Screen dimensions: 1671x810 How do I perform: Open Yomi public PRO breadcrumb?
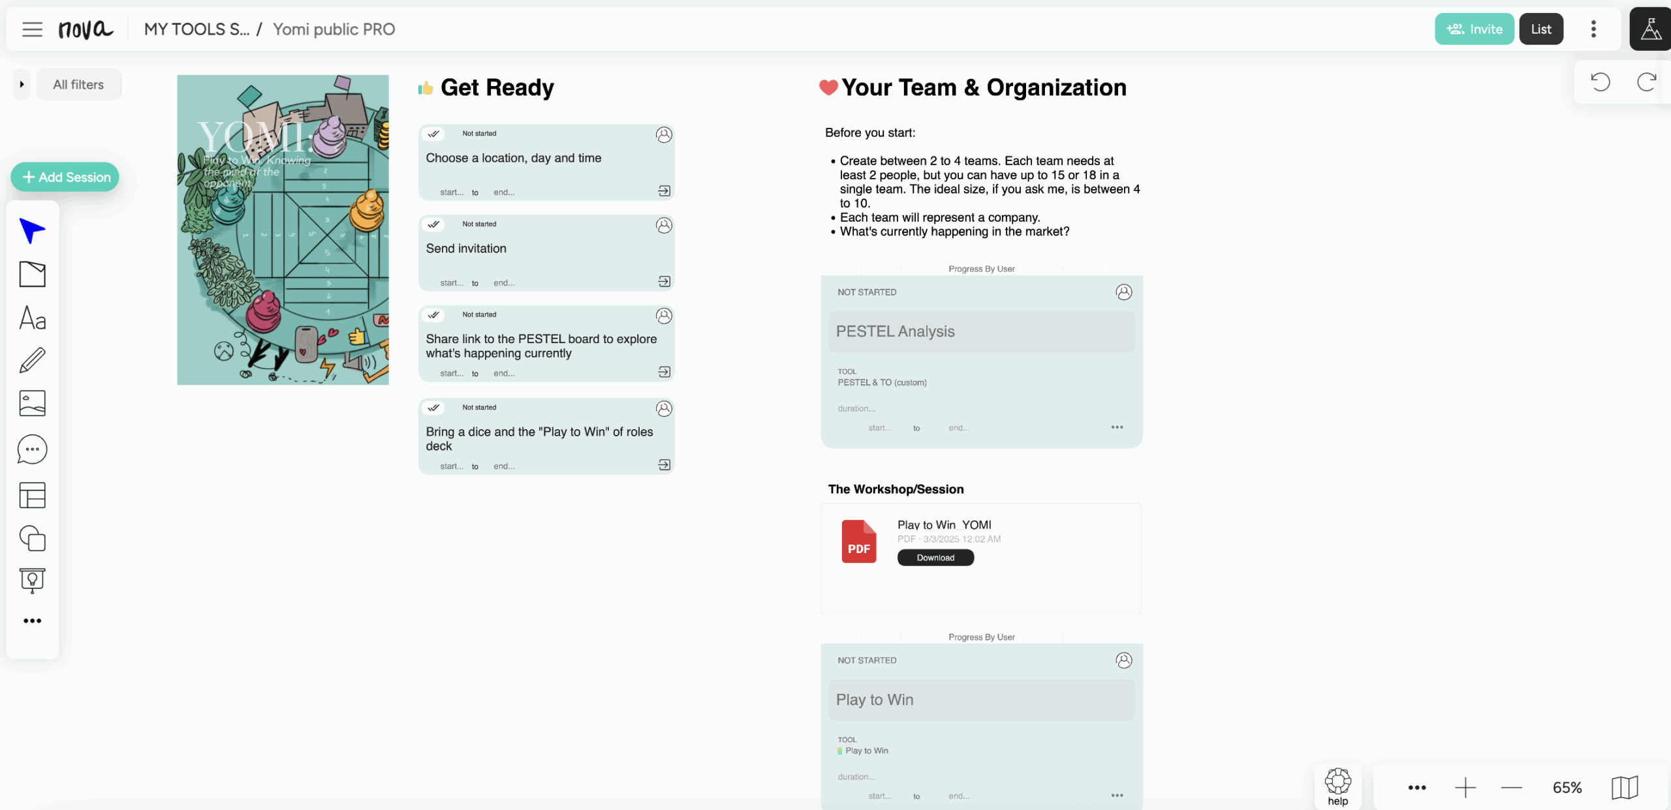point(334,29)
